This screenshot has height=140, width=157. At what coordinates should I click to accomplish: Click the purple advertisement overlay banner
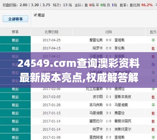coord(78,70)
